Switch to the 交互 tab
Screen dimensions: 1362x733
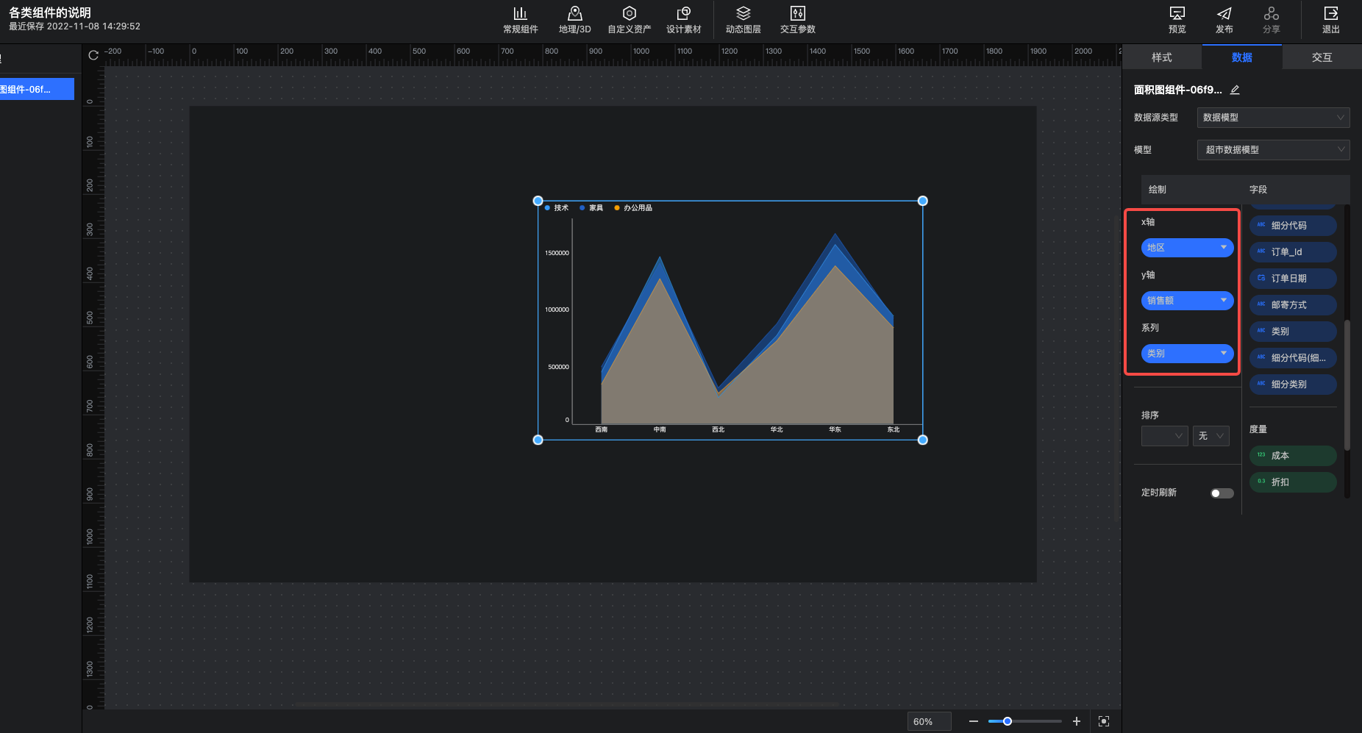[x=1322, y=57]
